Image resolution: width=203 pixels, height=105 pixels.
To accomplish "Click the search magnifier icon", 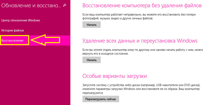I will pyautogui.click(x=64, y=5).
